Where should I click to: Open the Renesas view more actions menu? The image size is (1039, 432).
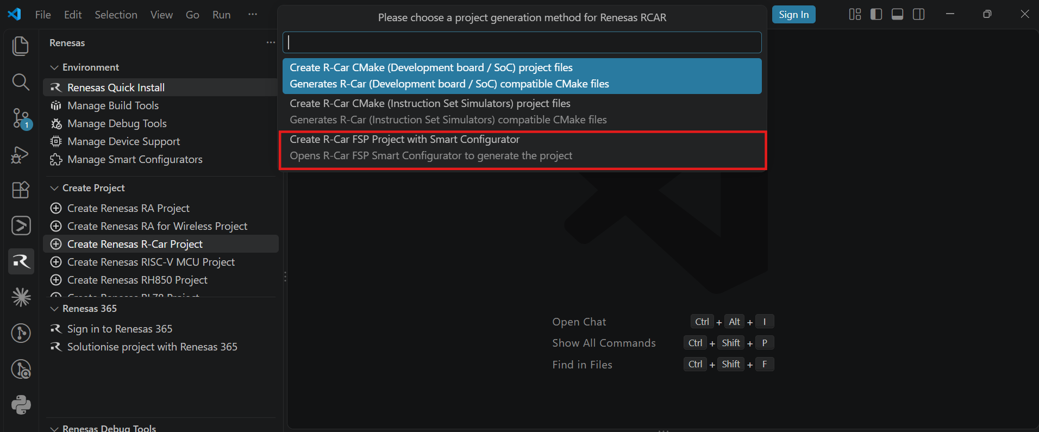pyautogui.click(x=271, y=42)
